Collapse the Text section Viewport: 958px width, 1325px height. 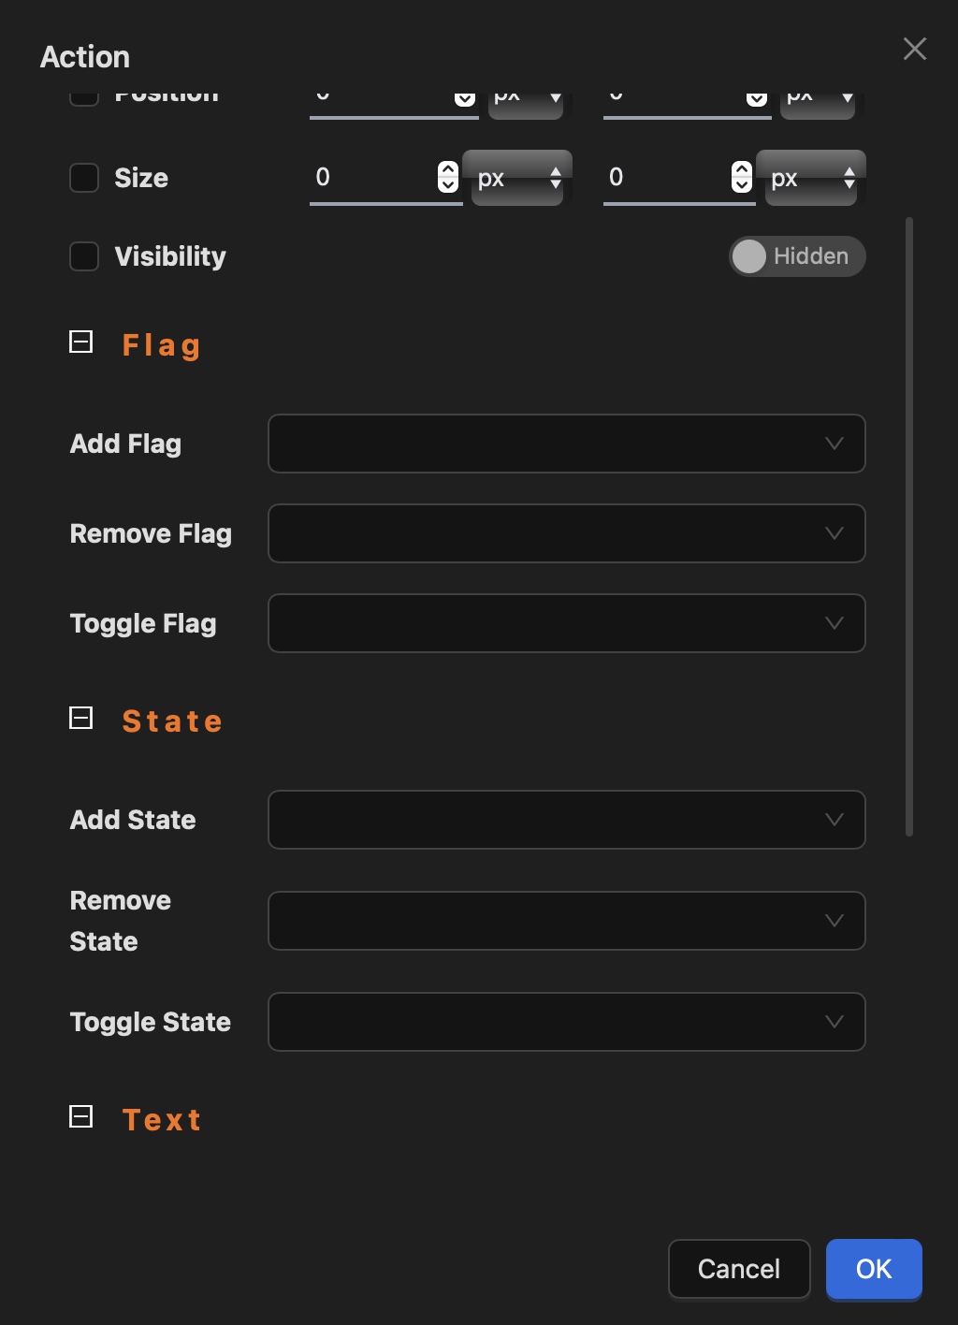click(81, 1116)
